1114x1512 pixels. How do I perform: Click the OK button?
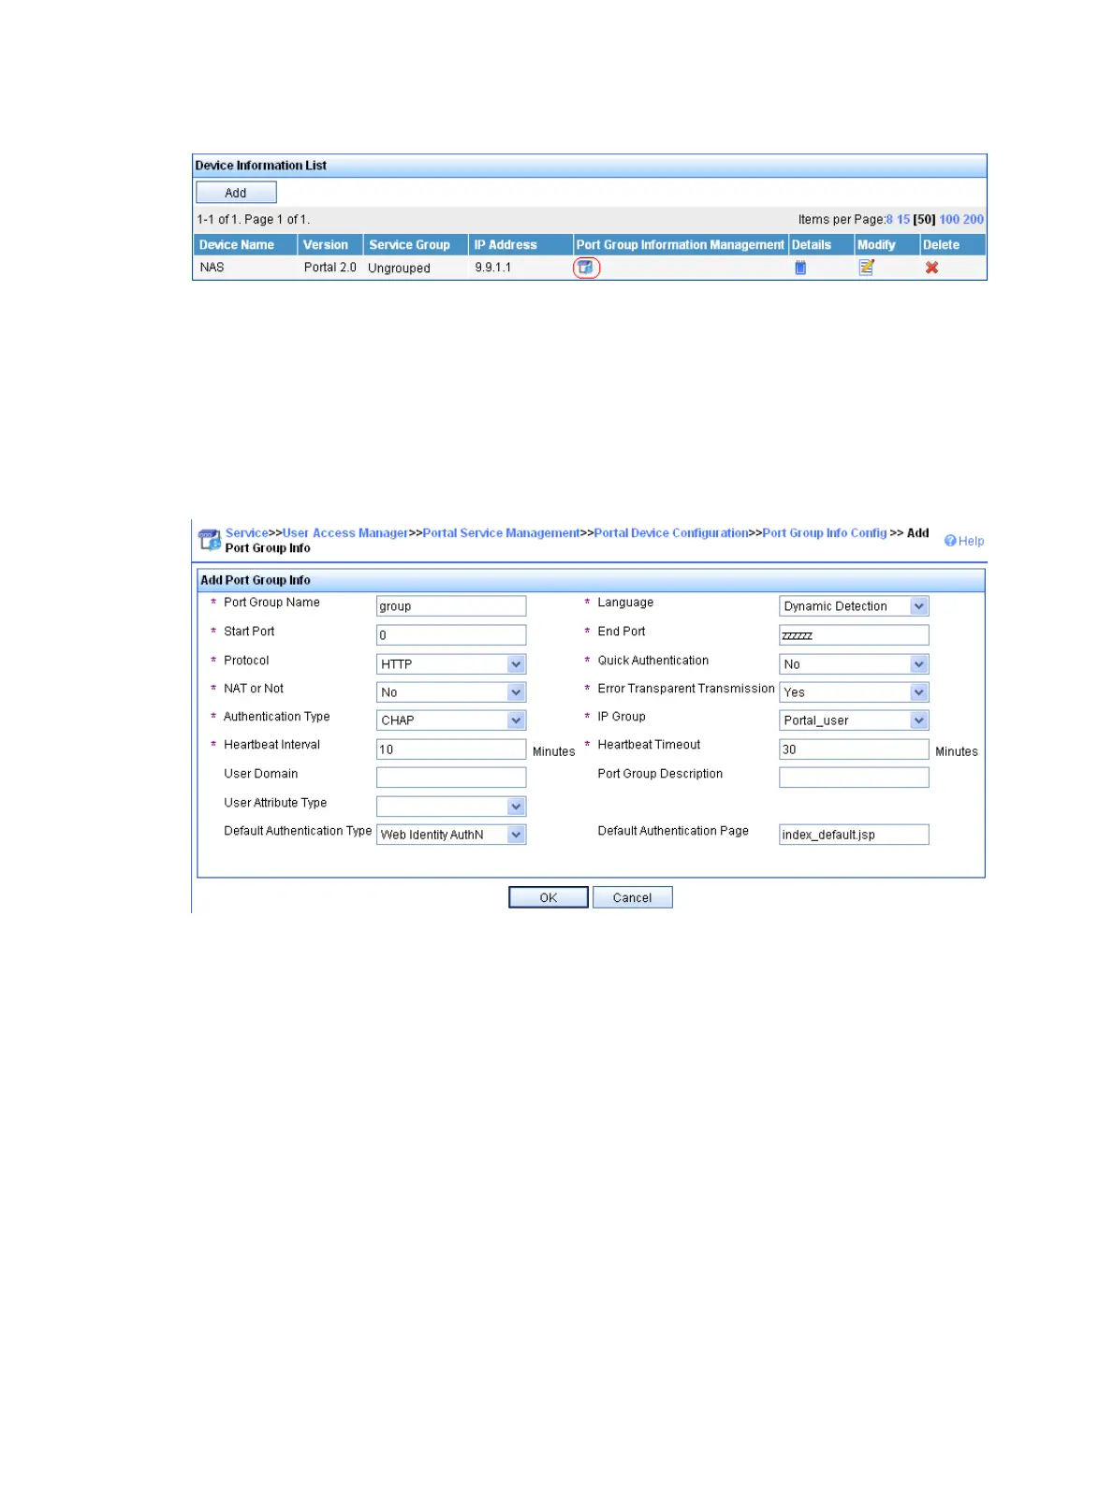click(x=549, y=897)
